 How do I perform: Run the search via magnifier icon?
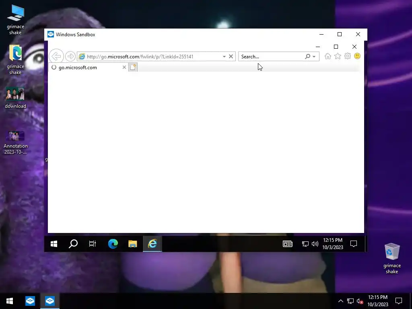[x=307, y=56]
